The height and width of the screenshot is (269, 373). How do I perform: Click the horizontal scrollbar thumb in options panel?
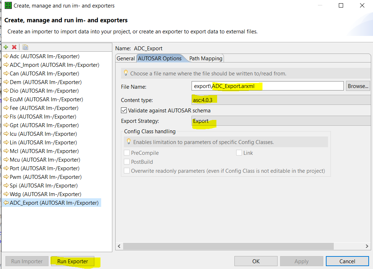[228, 246]
